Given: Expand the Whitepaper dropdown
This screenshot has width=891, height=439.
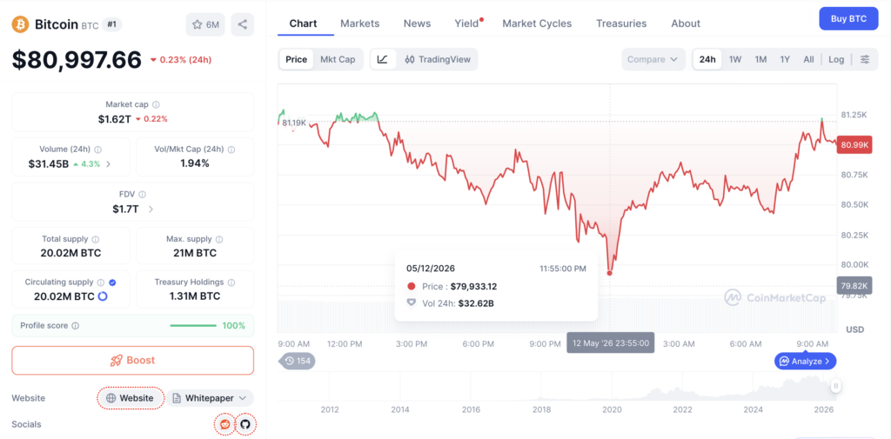Looking at the screenshot, I should click(210, 398).
